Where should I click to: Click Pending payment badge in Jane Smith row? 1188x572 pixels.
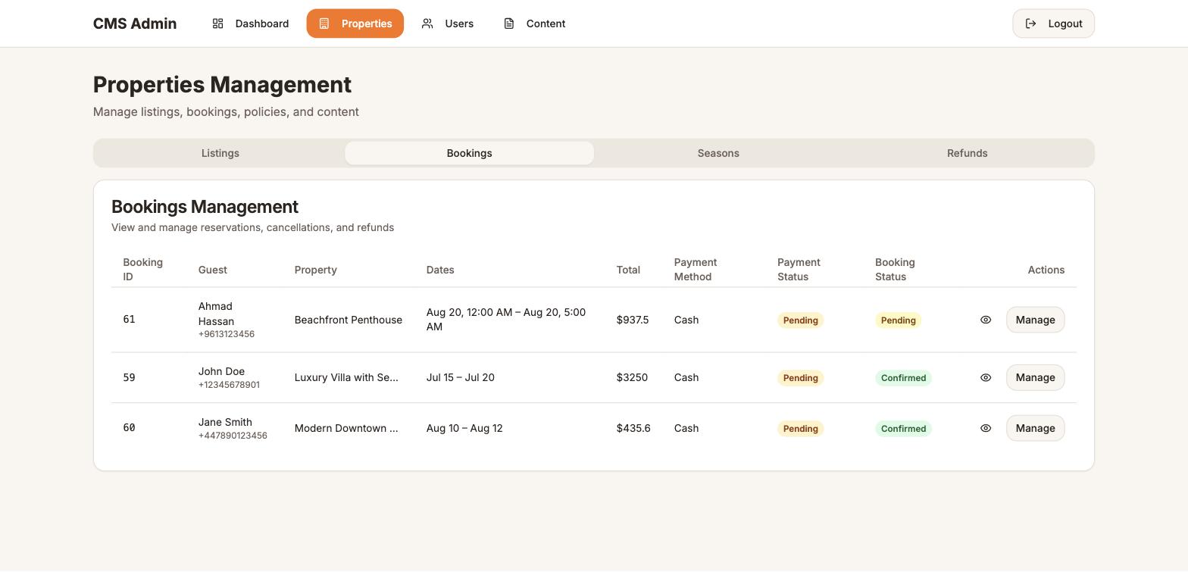[800, 429]
